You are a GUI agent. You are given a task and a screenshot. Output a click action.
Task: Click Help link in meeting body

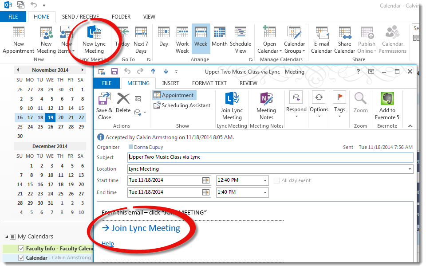click(108, 243)
